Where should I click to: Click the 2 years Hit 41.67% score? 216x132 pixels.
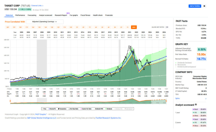tap(199, 123)
